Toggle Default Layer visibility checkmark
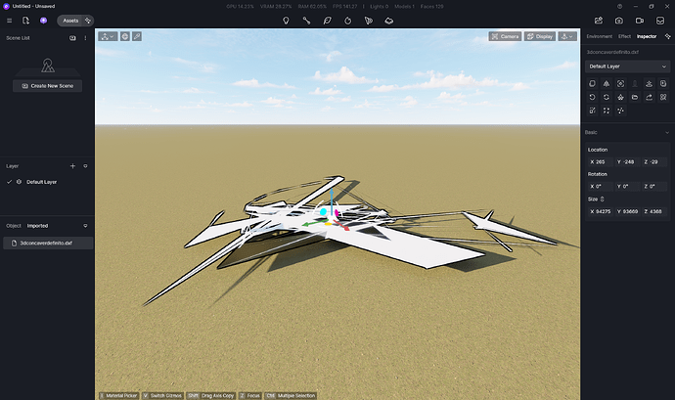This screenshot has width=675, height=400. [10, 182]
